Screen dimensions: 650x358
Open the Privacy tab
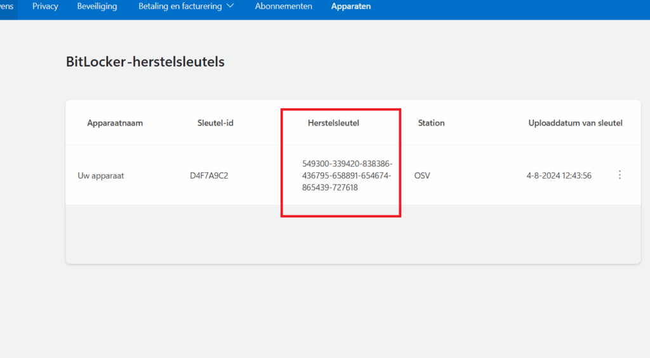coord(45,6)
